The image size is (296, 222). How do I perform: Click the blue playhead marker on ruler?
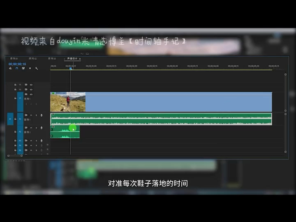click(x=71, y=69)
